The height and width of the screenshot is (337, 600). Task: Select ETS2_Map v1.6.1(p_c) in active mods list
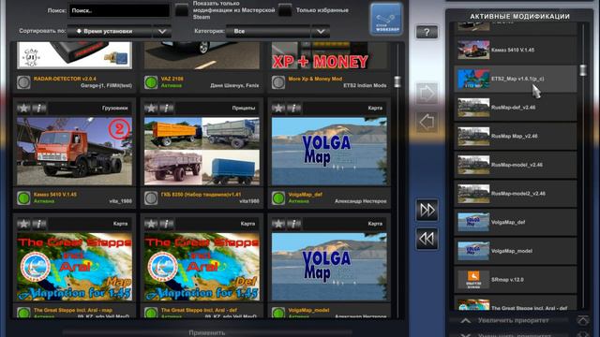[x=515, y=79]
